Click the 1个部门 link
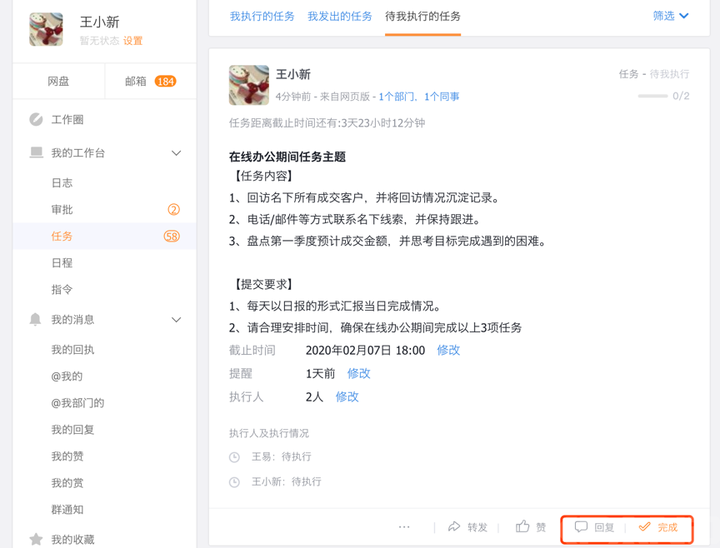Screen dimensions: 720x548 tap(395, 97)
